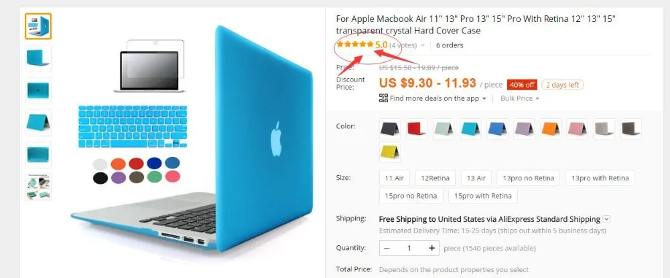Open Find more deals on the app
The image size is (670, 278).
[434, 98]
